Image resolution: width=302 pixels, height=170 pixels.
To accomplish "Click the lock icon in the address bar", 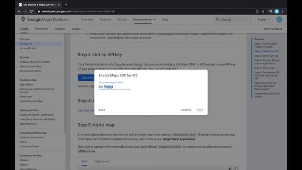I will click(x=39, y=11).
